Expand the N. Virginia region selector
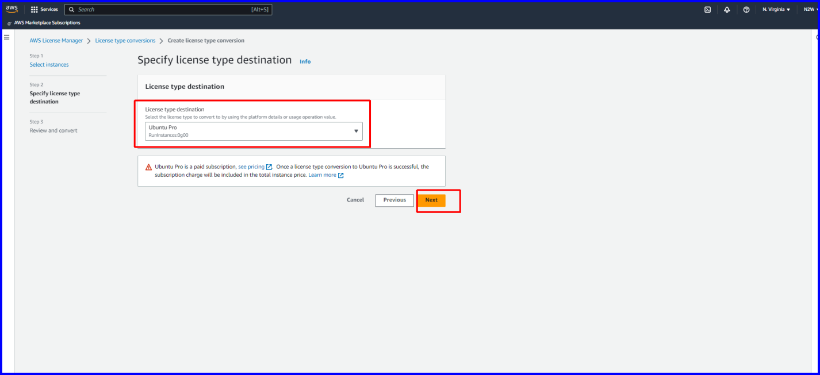The height and width of the screenshot is (375, 820). coord(776,10)
